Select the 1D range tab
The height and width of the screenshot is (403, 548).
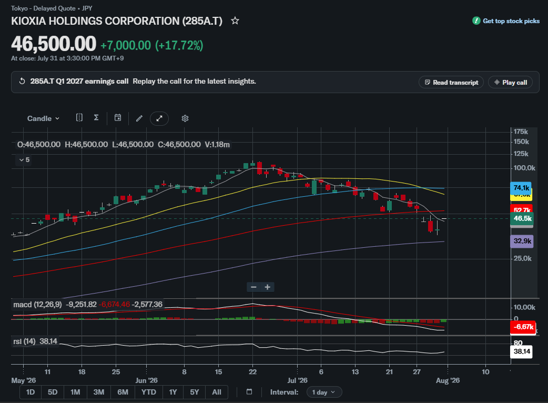pyautogui.click(x=31, y=392)
